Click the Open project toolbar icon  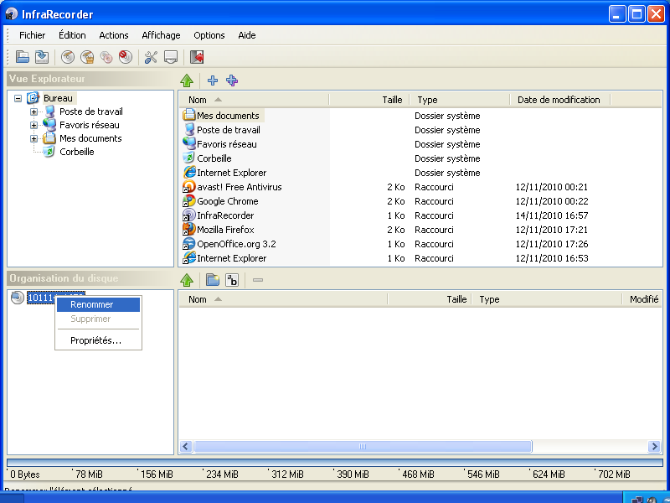click(x=23, y=57)
